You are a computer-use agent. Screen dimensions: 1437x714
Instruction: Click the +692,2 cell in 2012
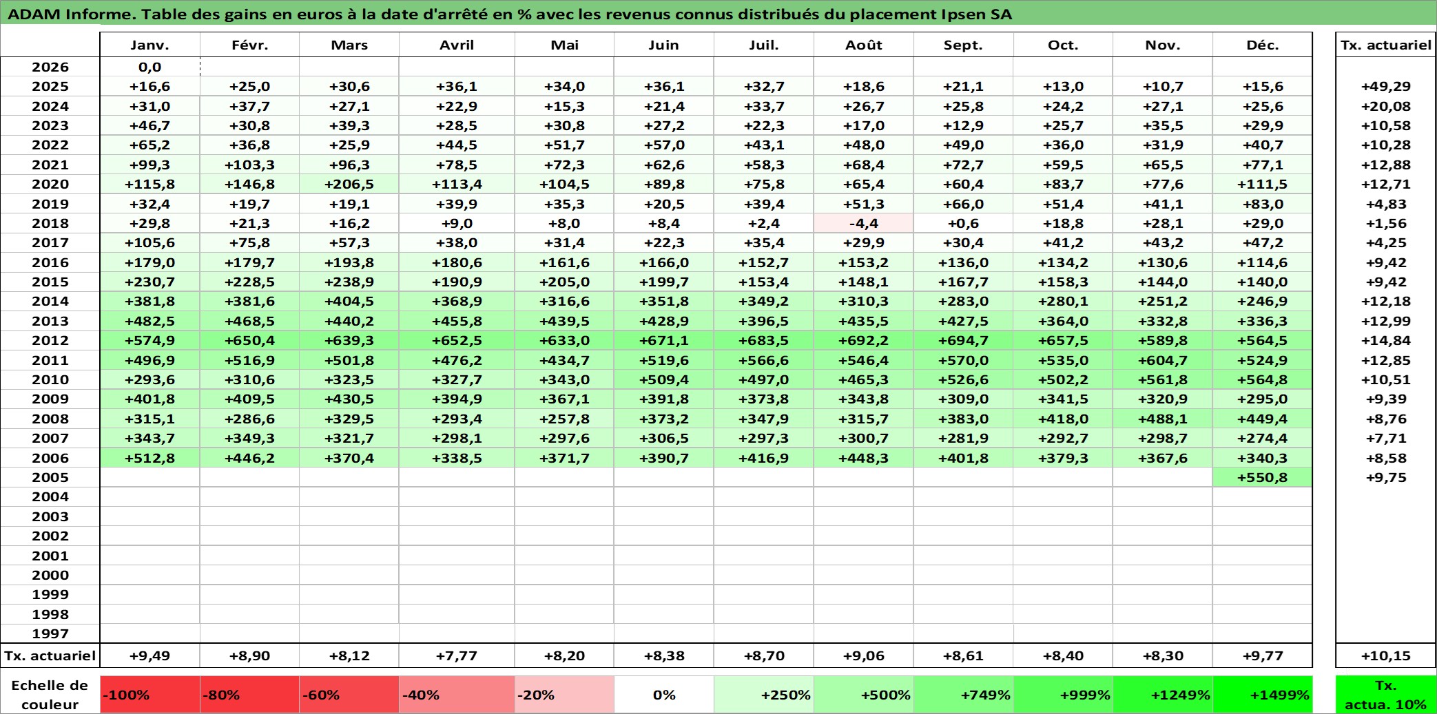click(864, 340)
